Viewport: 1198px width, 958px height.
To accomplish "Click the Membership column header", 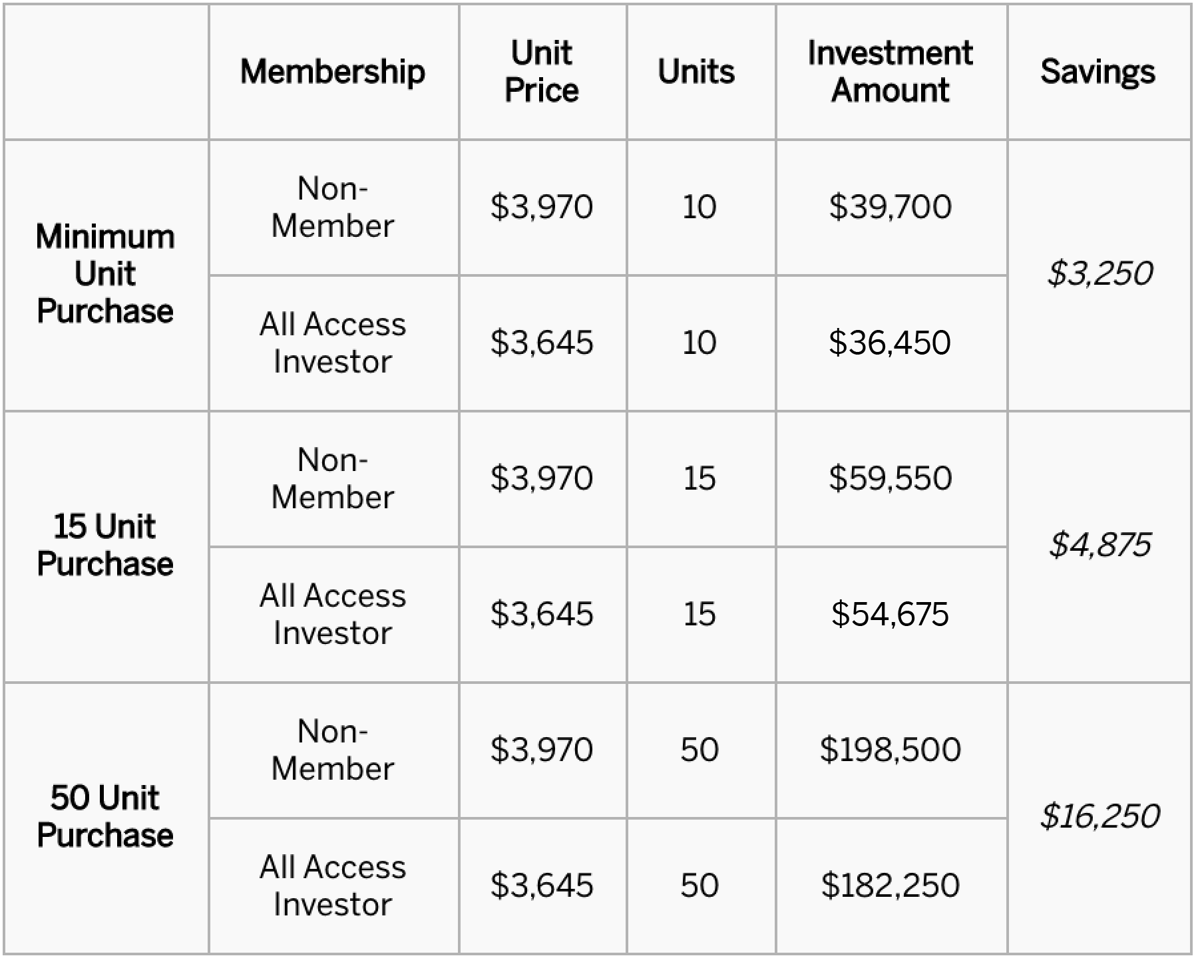I will click(x=333, y=71).
